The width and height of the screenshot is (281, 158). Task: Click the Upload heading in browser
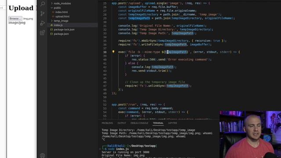coord(21,8)
